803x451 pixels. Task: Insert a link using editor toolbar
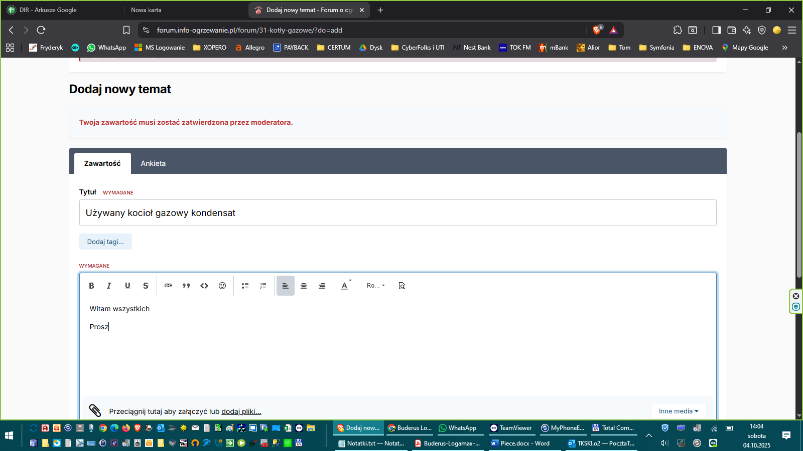168,286
